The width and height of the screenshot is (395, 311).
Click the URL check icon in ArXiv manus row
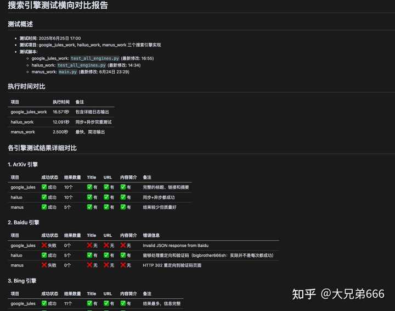(106, 207)
